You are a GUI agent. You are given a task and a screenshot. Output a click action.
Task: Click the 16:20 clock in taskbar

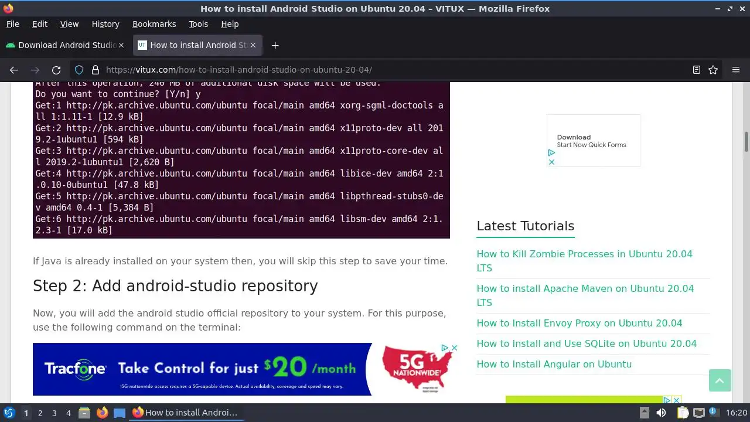(x=737, y=413)
